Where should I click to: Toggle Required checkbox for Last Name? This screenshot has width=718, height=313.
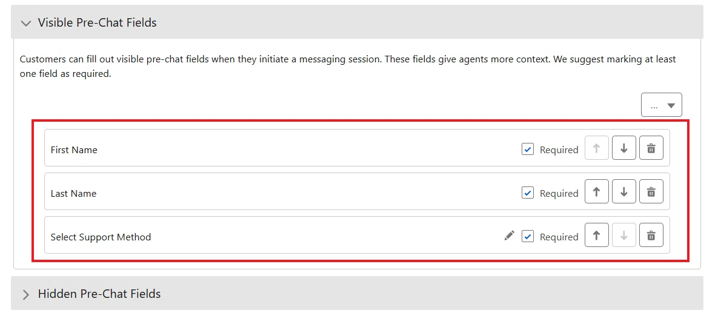tap(528, 193)
